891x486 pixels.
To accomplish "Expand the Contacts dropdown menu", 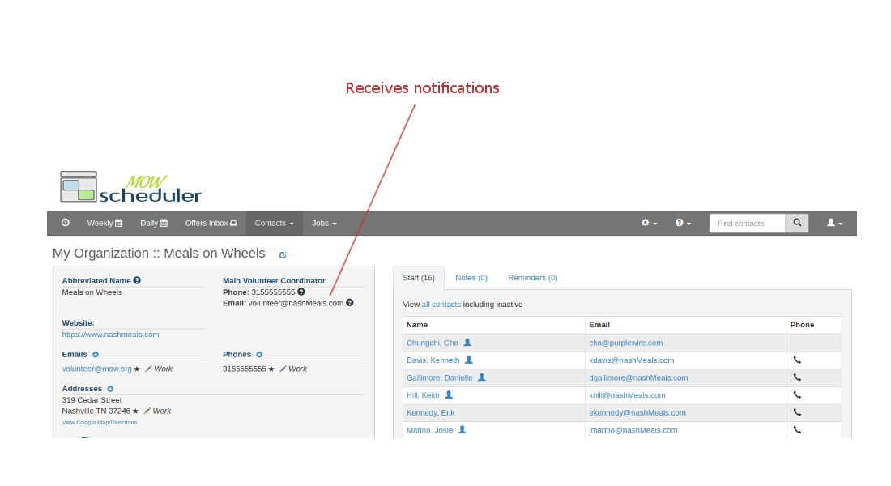I will (275, 224).
